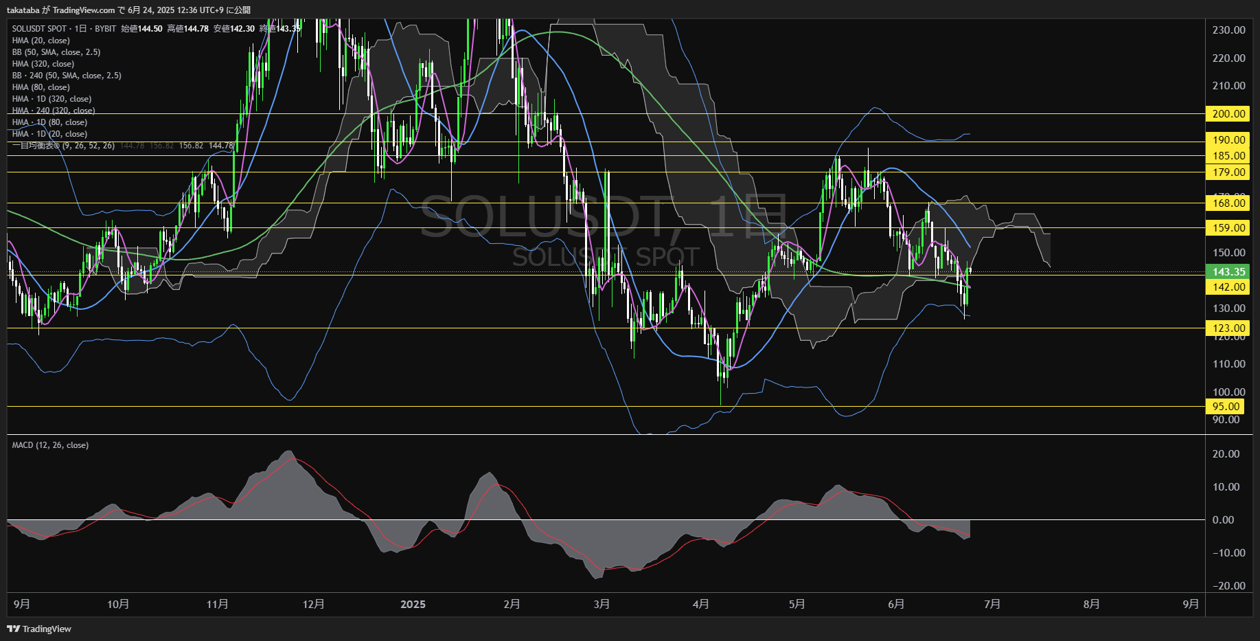
Task: Click the 11月 time axis label
Action: pos(217,604)
